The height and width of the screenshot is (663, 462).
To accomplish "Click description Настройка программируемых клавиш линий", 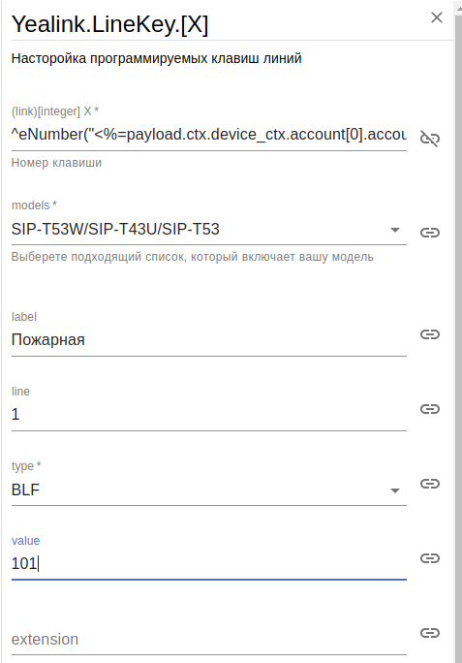I will pyautogui.click(x=156, y=58).
